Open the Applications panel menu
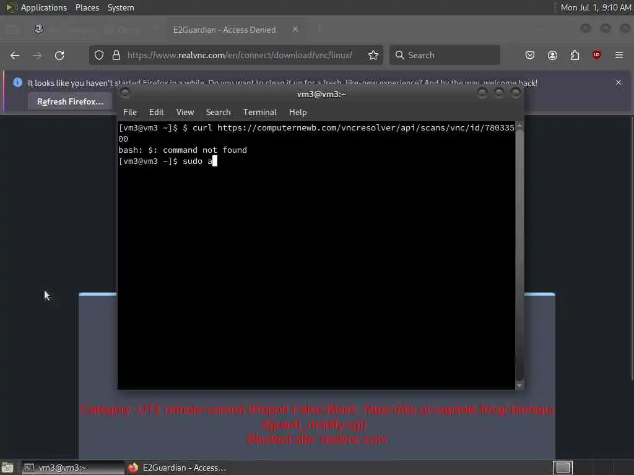The image size is (634, 475). (x=37, y=7)
